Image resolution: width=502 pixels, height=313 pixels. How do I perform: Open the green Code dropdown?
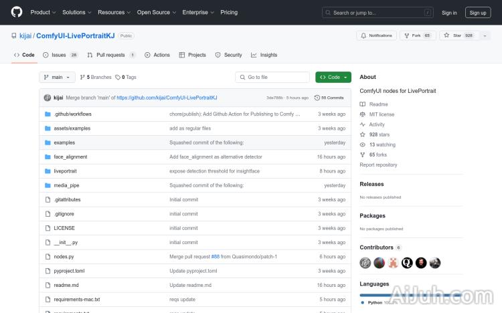333,78
